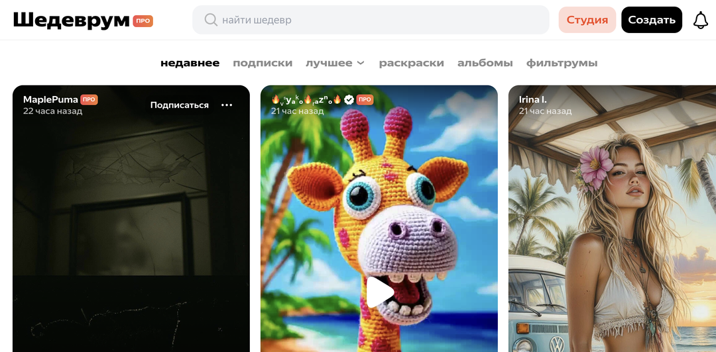Subscribe to MaplePuma with Подписаться

[x=180, y=105]
